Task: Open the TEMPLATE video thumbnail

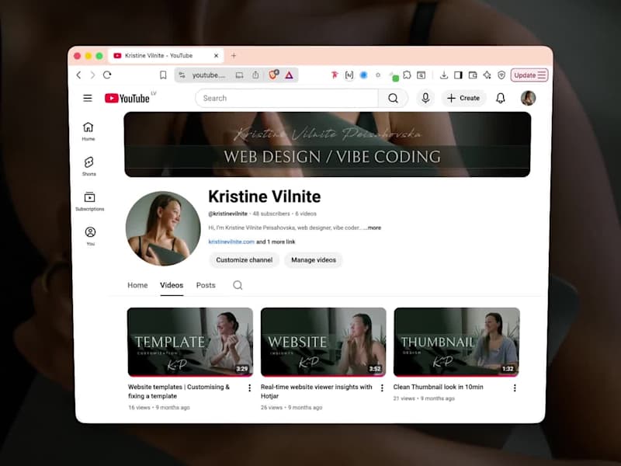Action: [x=190, y=342]
